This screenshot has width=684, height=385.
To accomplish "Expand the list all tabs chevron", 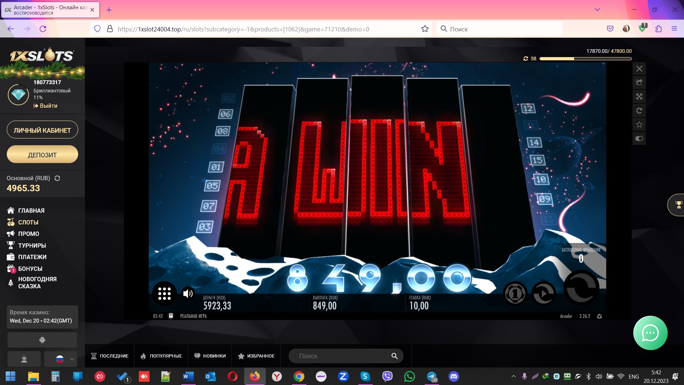I will [597, 10].
